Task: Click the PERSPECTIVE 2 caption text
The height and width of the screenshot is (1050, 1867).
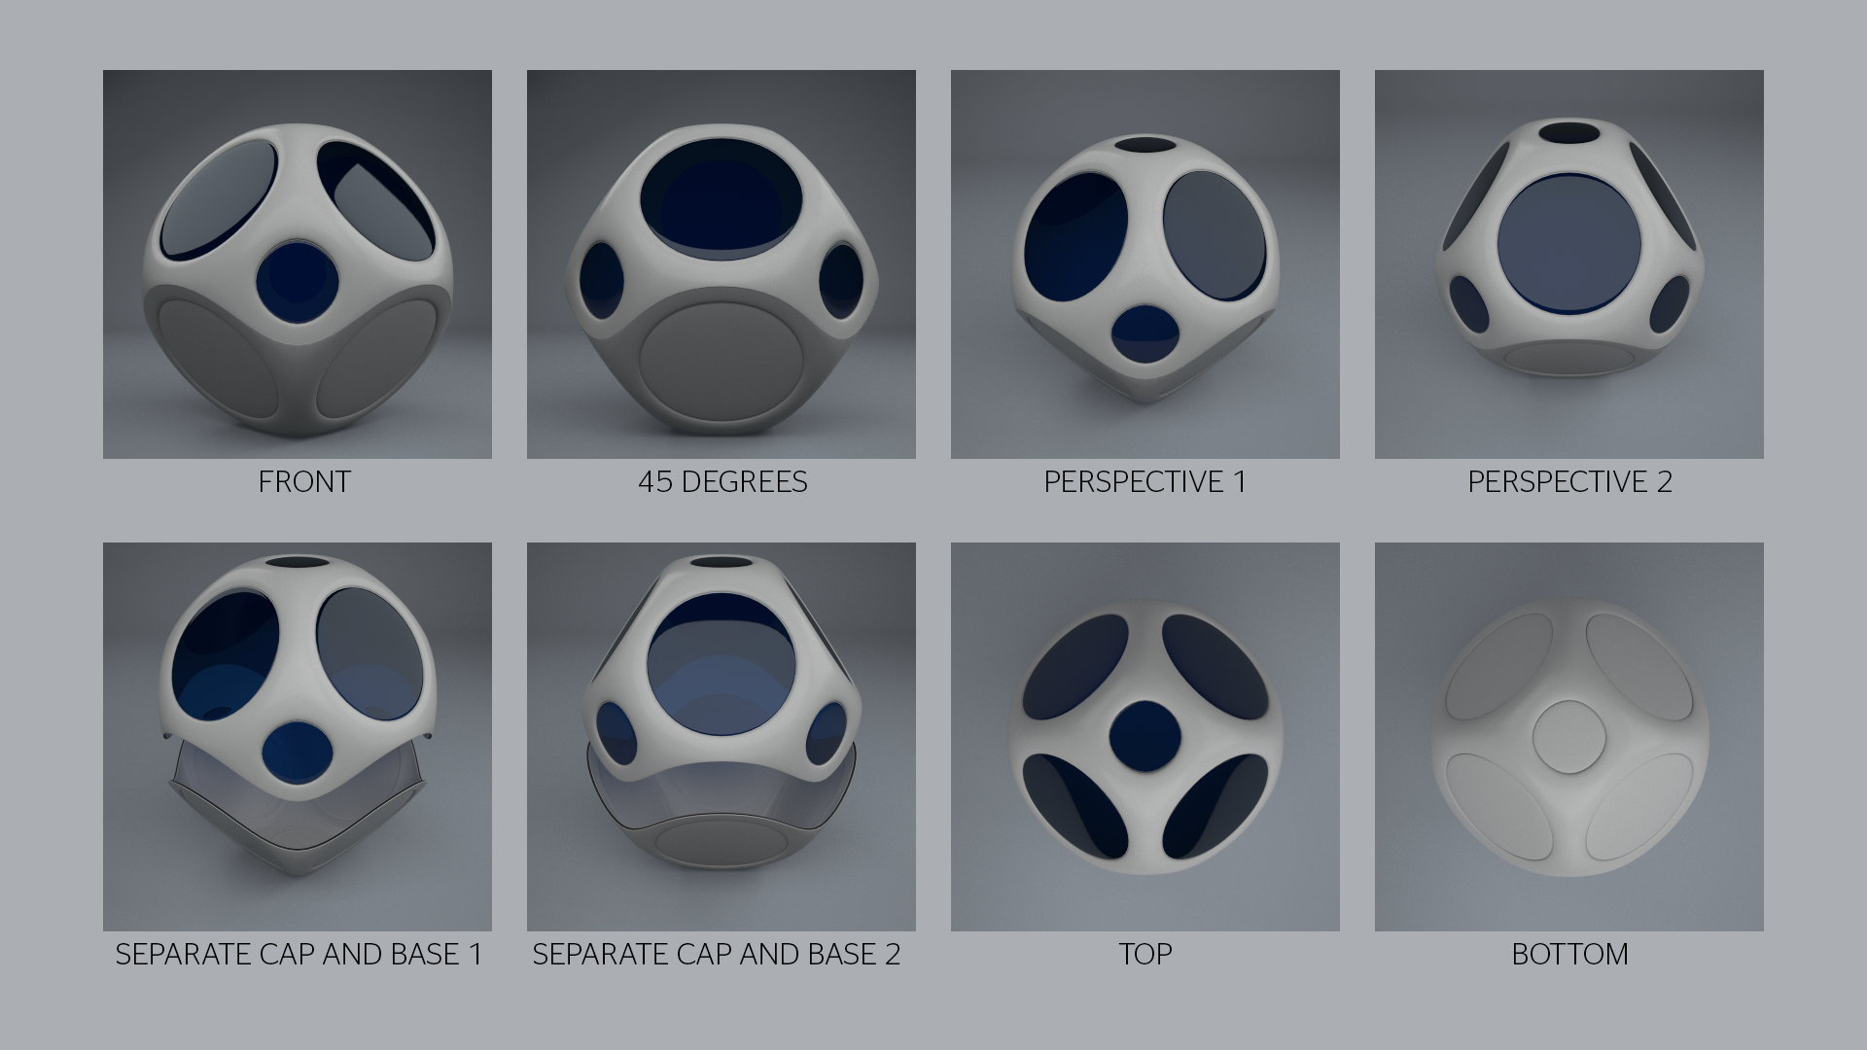Action: pos(1570,482)
